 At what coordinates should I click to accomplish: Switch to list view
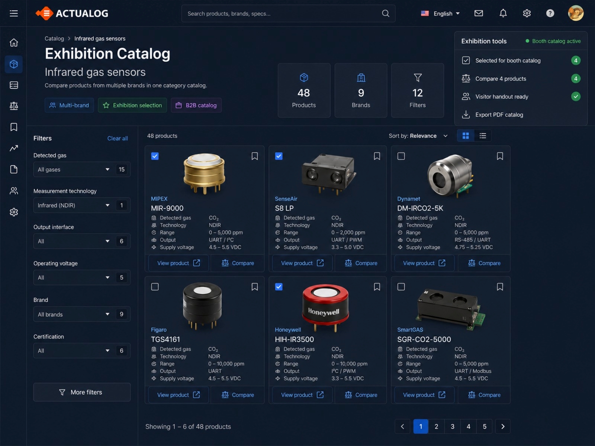pos(483,136)
